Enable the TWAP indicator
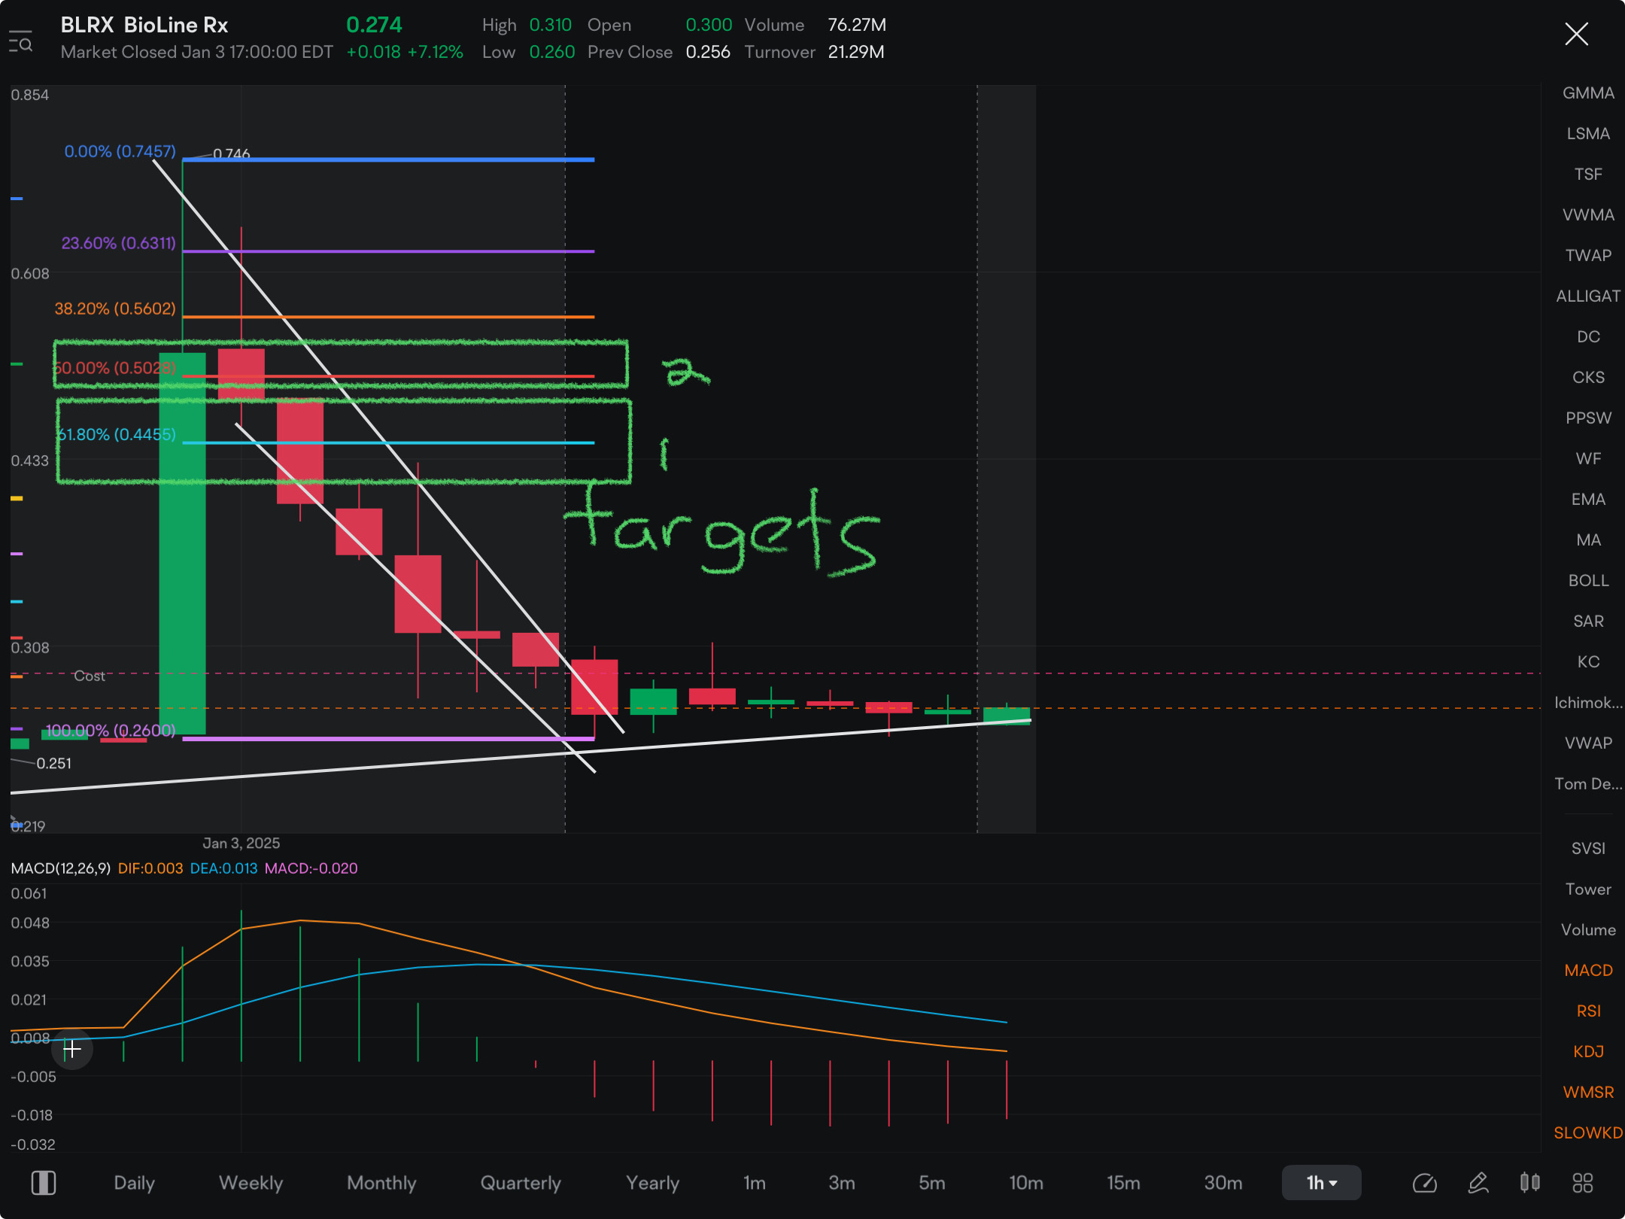Image resolution: width=1625 pixels, height=1219 pixels. click(x=1588, y=256)
